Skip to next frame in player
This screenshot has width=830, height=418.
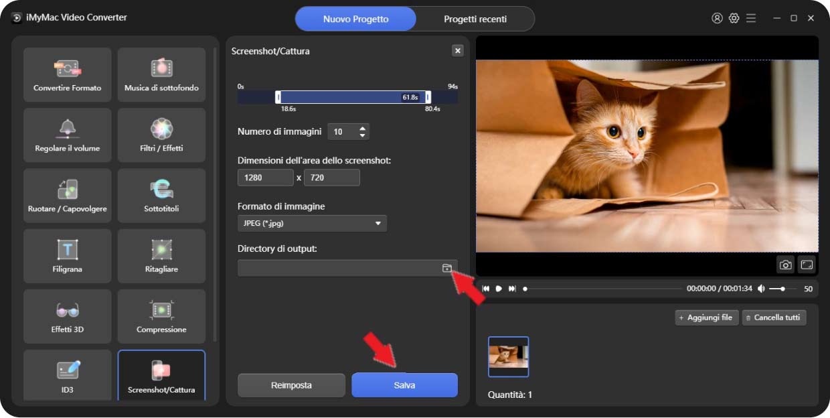coord(512,289)
